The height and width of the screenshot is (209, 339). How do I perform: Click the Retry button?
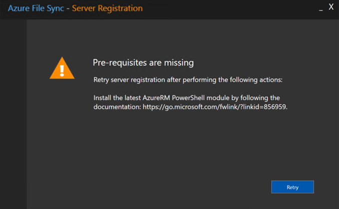(x=292, y=187)
